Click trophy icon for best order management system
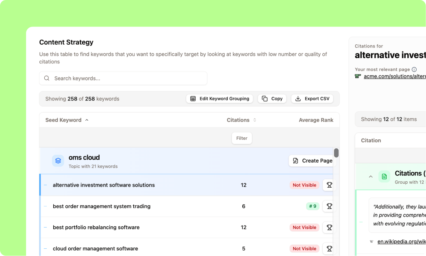This screenshot has height=256, width=426. 329,206
